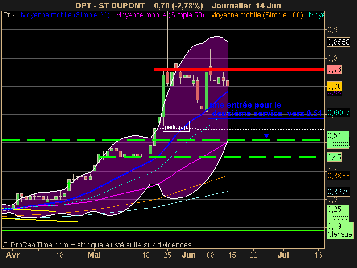Click the 'Journalier 14 Jun' timeframe label
The height and width of the screenshot is (268, 357).
pos(246,5)
